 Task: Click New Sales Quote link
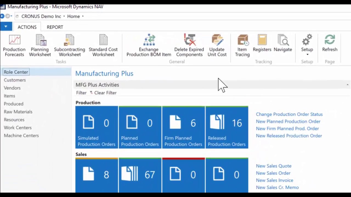273,166
